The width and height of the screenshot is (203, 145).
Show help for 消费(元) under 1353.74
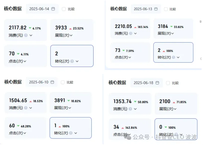130,109
